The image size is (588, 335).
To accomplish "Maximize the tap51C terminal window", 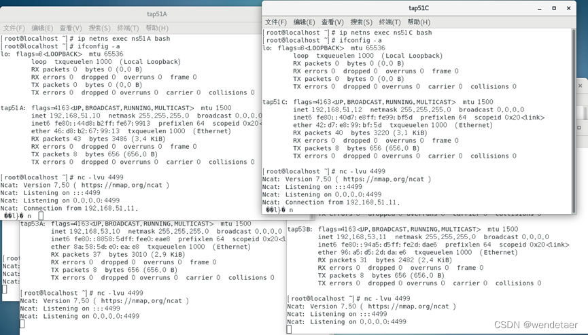I will point(554,8).
